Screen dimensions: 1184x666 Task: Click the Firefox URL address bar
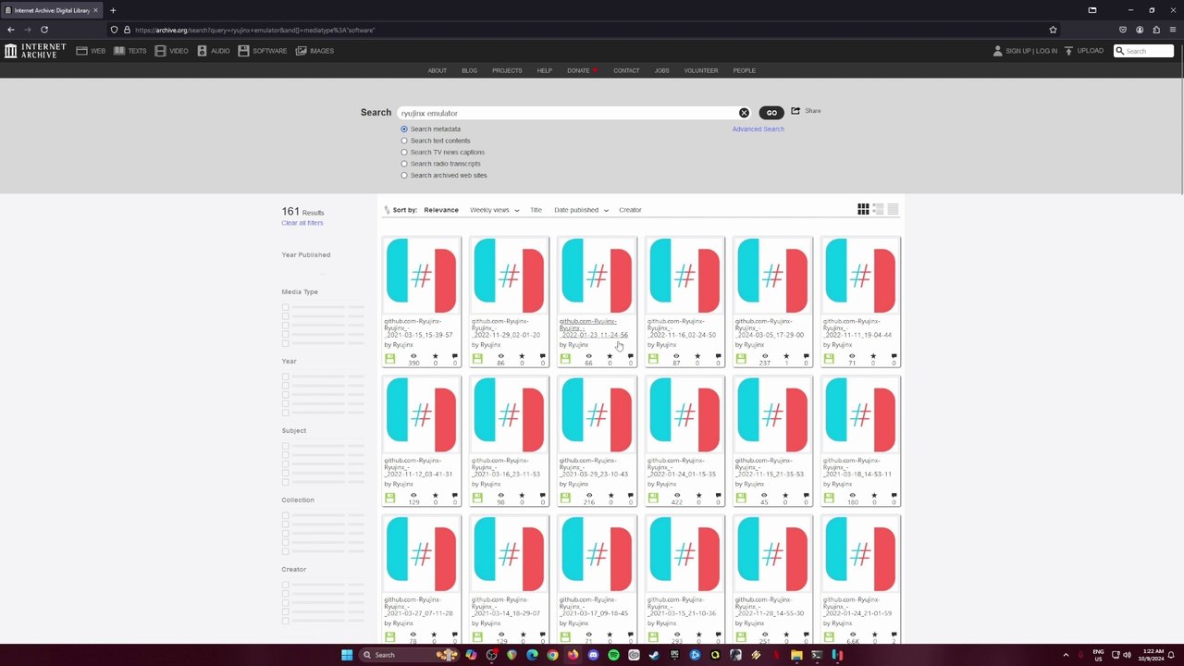pyautogui.click(x=583, y=30)
